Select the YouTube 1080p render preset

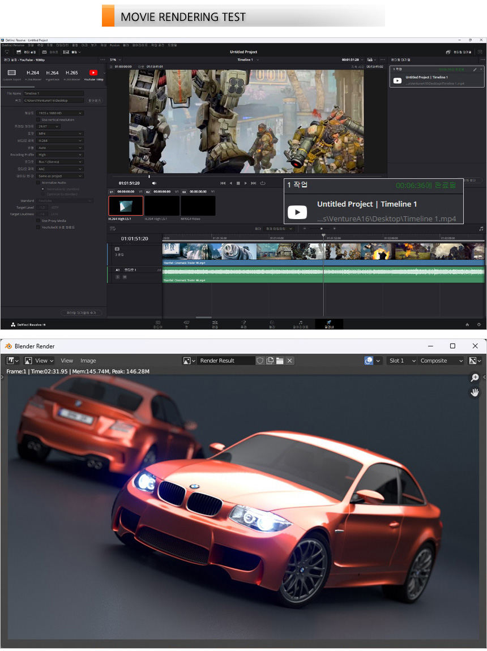[x=93, y=73]
